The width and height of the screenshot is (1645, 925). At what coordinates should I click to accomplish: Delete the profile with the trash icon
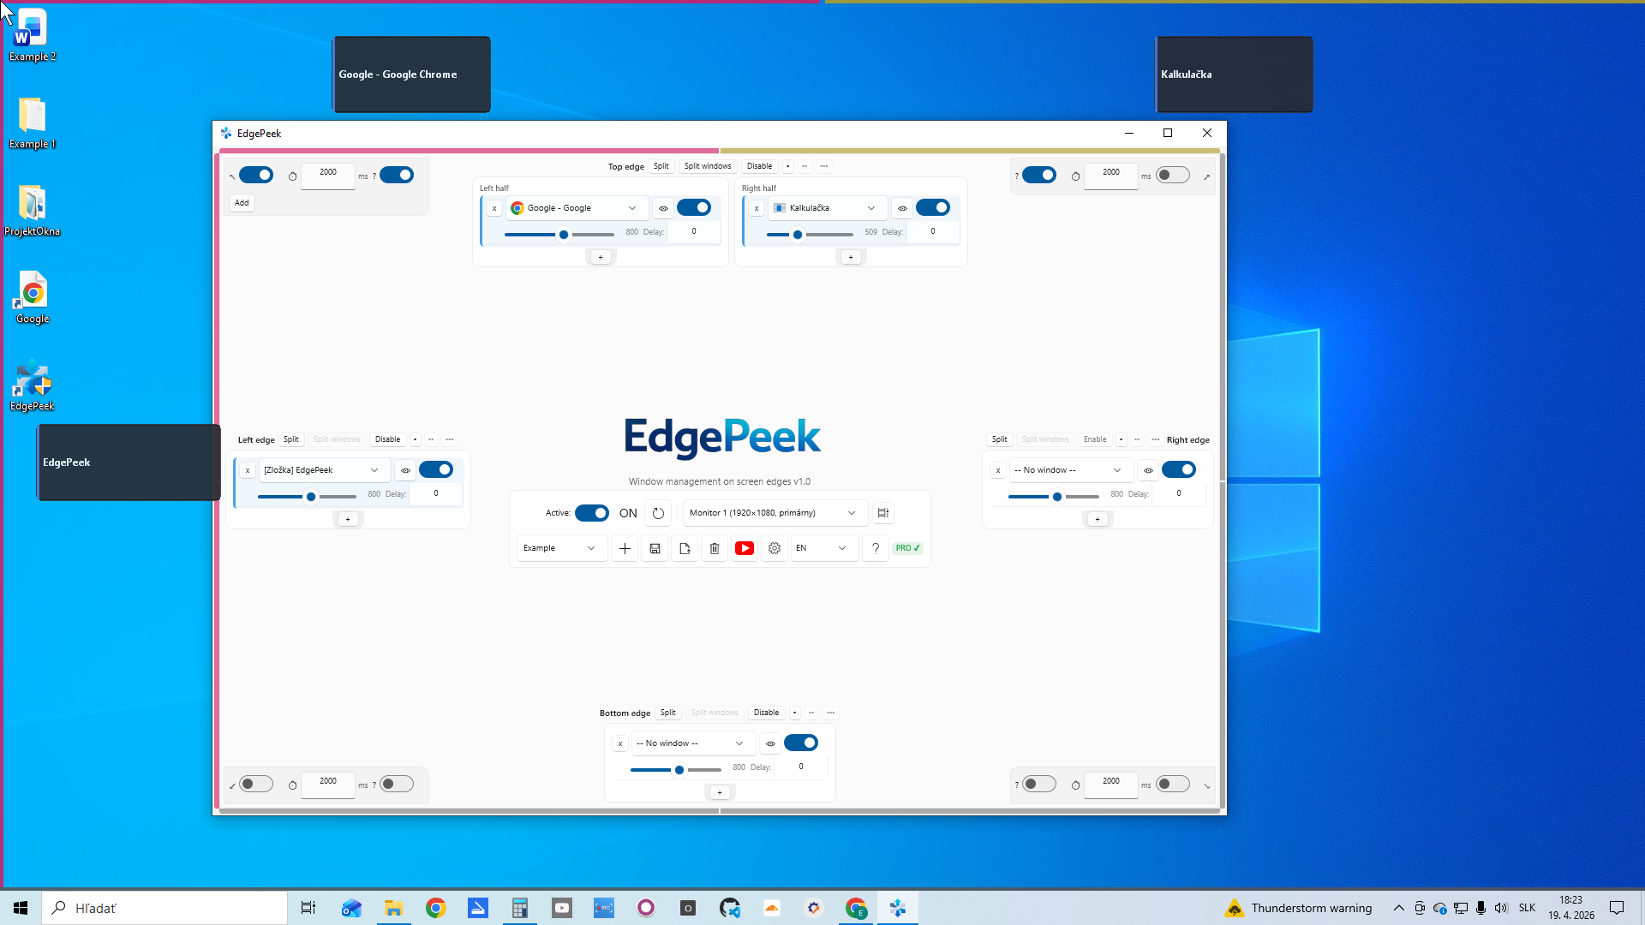[715, 548]
